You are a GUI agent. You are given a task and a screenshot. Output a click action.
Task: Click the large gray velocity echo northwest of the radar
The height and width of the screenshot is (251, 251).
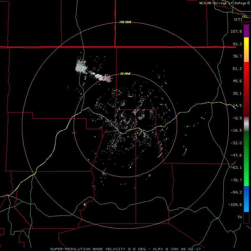(81, 66)
